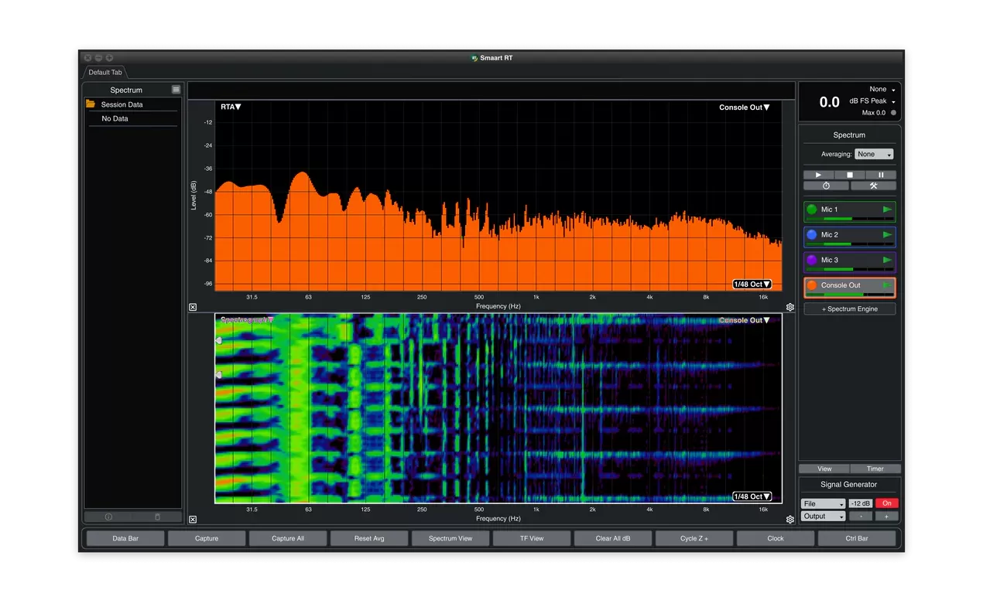Close the RTA graph pane X icon
The height and width of the screenshot is (607, 983).
tap(193, 307)
